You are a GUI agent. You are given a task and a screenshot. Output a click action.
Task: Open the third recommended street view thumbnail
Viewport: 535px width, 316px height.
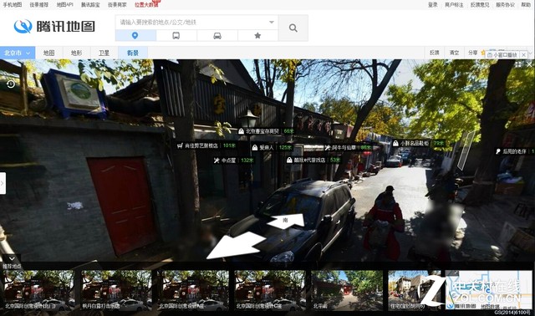click(193, 290)
